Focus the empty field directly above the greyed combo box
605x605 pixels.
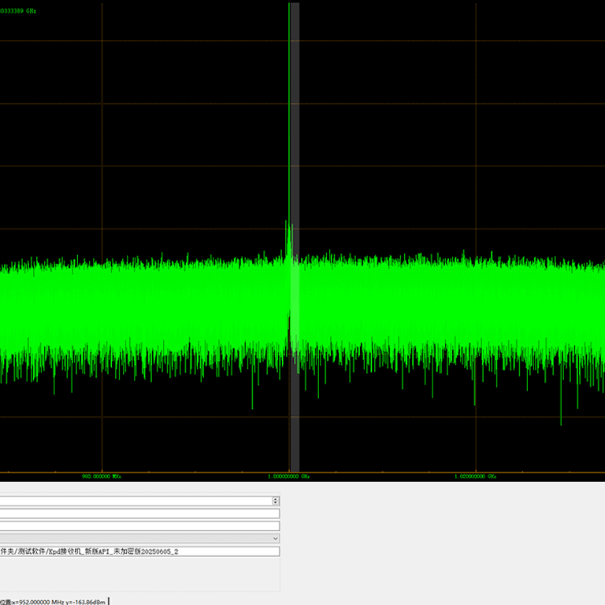click(x=139, y=526)
